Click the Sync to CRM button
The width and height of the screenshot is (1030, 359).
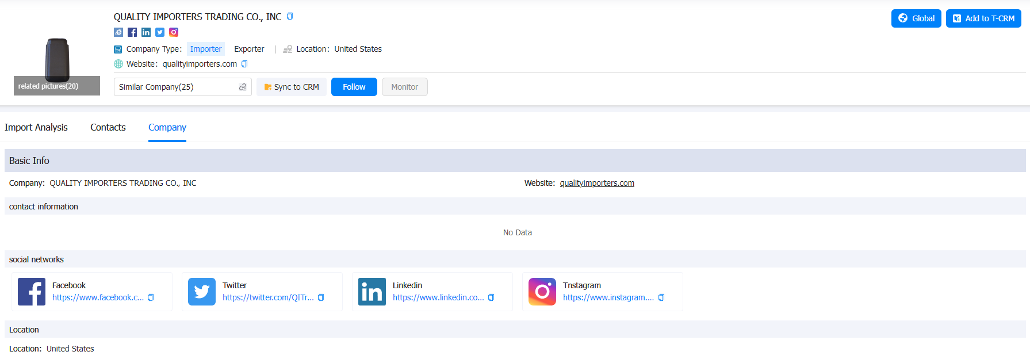(x=292, y=87)
